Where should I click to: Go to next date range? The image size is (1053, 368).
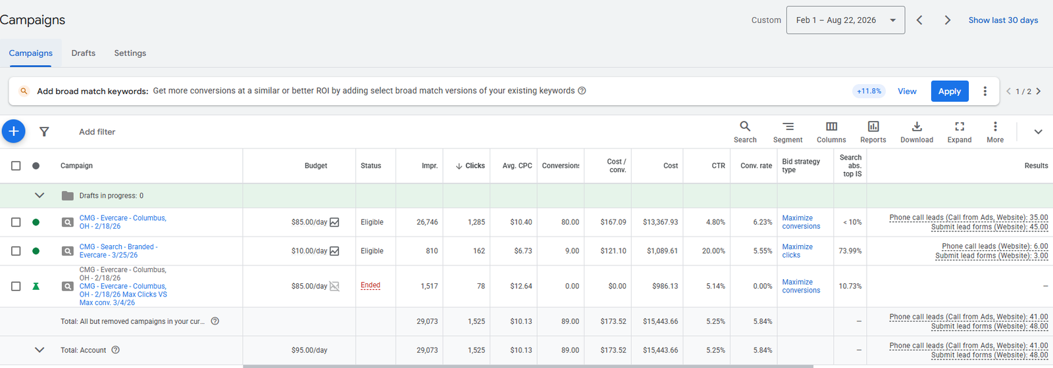[947, 20]
